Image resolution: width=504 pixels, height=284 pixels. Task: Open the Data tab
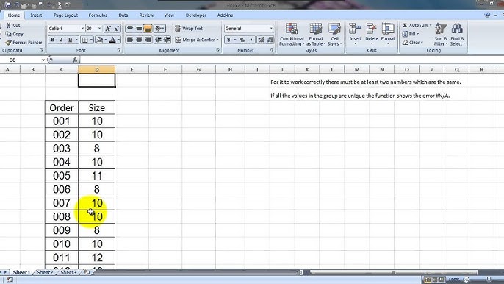tap(123, 15)
